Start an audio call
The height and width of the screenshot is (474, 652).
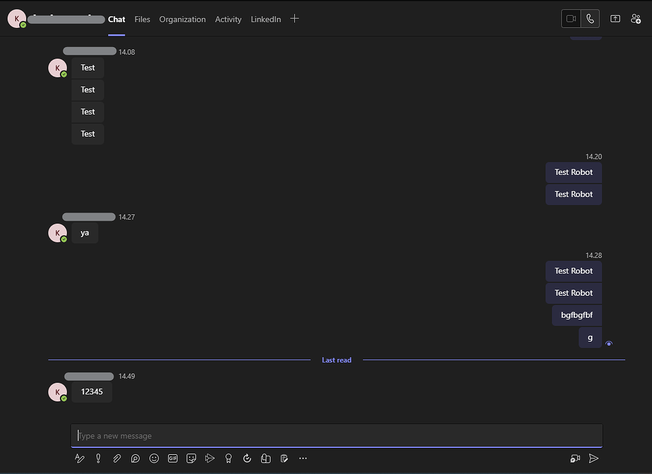click(590, 18)
